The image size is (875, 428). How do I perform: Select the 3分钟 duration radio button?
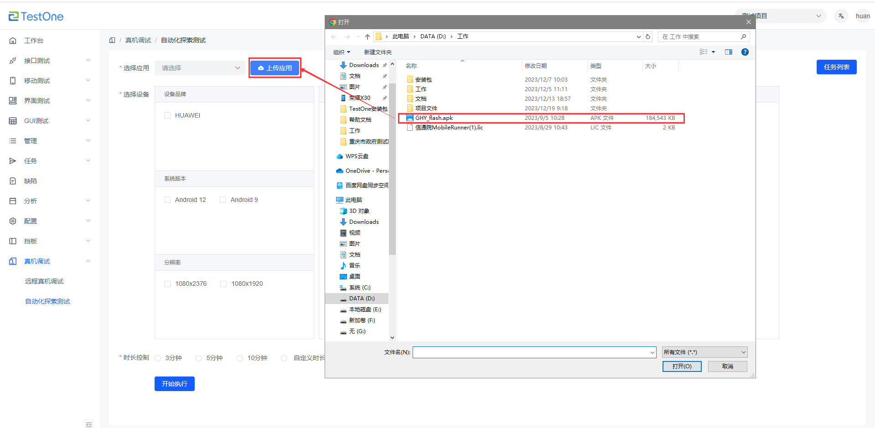click(158, 358)
